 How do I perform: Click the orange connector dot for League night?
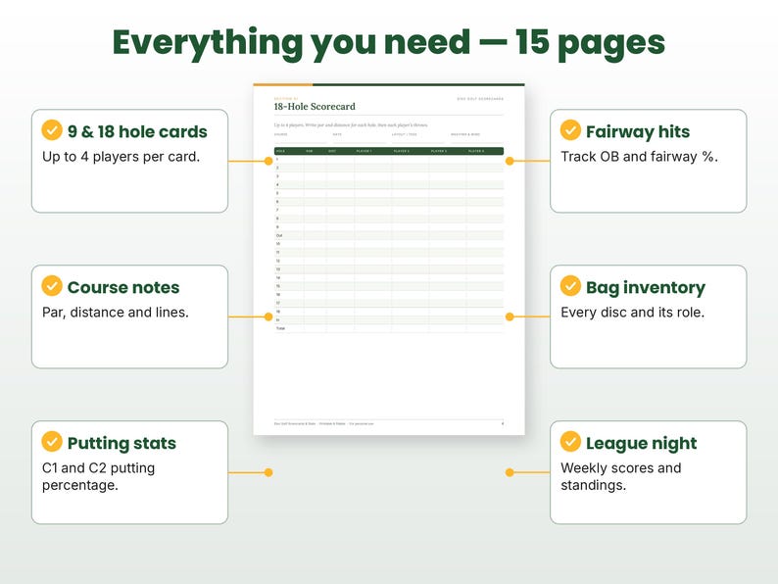[x=510, y=472]
